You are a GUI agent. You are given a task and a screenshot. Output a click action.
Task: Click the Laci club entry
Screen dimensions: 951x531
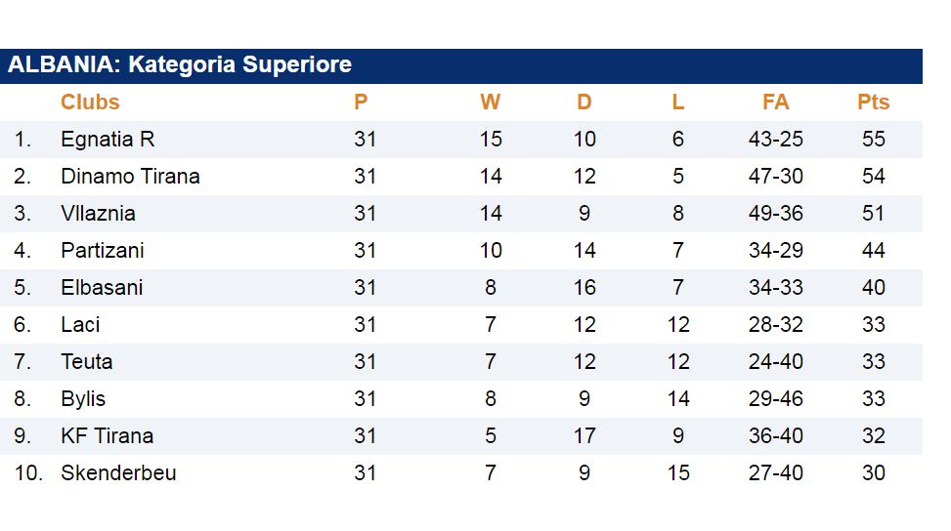coord(80,325)
